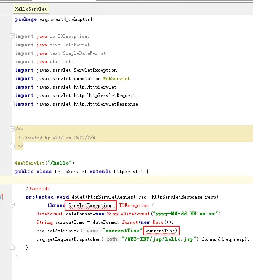This screenshot has width=253, height=280.
Task: Click the @WebServlet annotation
Action: [29, 163]
